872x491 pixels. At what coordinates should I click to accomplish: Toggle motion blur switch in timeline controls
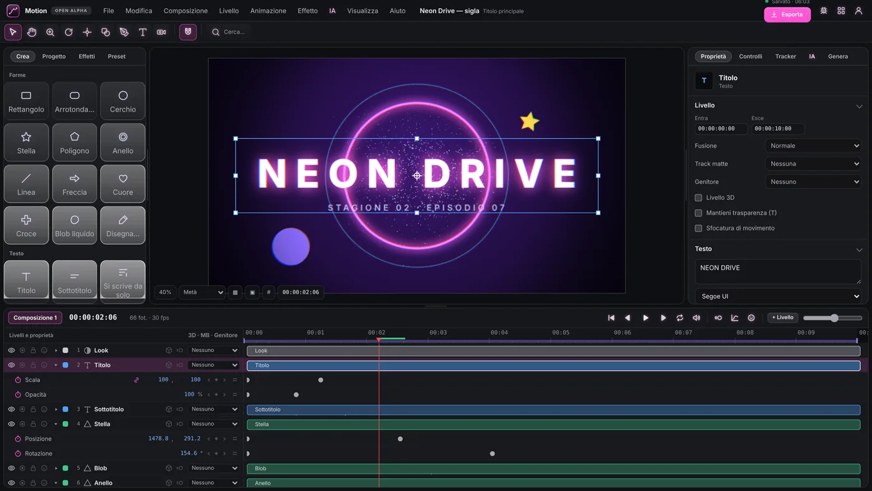(718, 318)
